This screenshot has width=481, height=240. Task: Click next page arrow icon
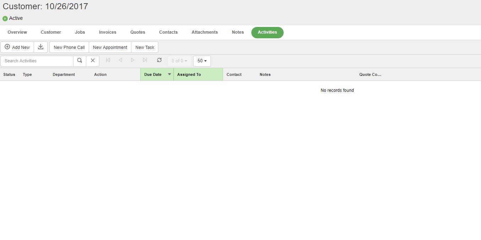point(132,60)
